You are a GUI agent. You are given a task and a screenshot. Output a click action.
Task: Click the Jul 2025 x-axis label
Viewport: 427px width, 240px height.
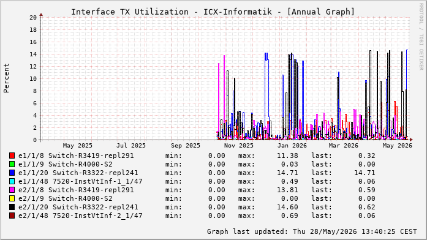(x=131, y=146)
